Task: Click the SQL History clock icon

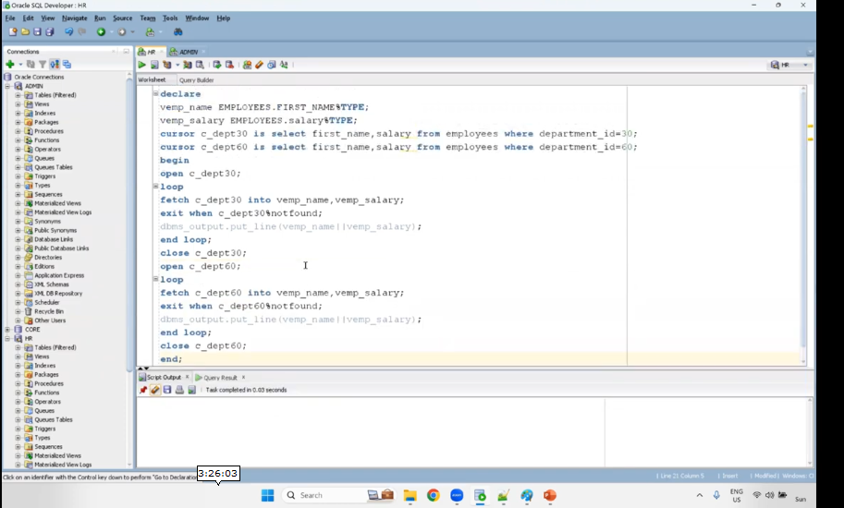Action: tap(272, 65)
